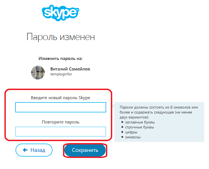
Task: Click the Изменить пароль на: text
Action: [61, 59]
